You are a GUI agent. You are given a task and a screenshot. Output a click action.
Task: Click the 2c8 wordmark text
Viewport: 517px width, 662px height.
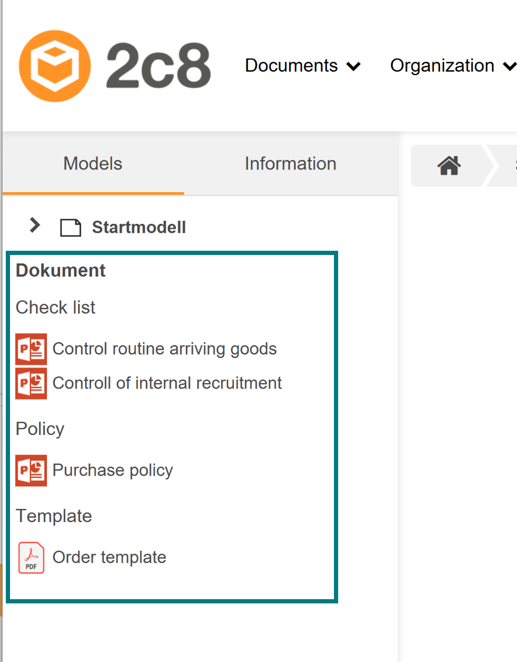coord(158,65)
